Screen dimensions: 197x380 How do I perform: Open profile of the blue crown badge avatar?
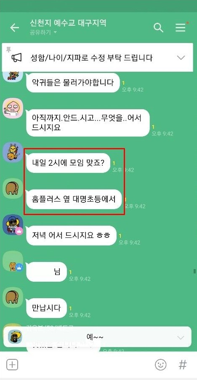pos(13,261)
